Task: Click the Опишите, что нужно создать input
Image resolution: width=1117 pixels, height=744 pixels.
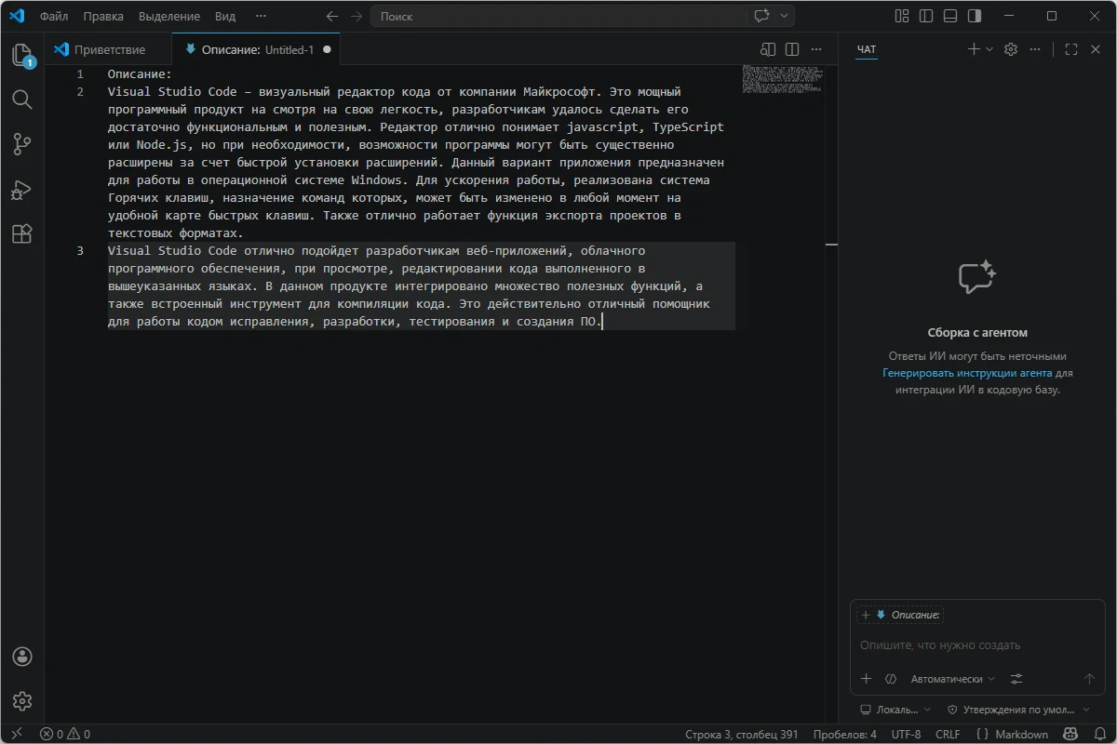Action: 977,644
